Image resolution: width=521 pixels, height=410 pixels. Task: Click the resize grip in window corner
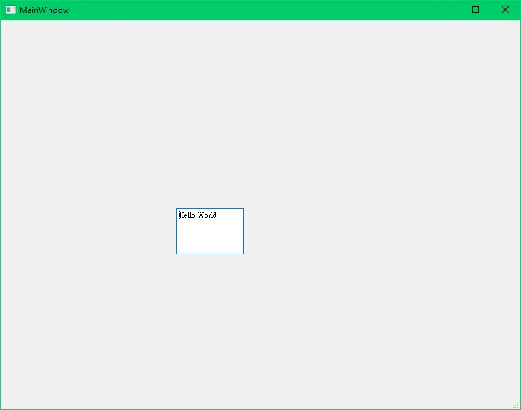click(516, 405)
